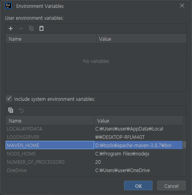Select the OneDrive variable name

(x=17, y=170)
